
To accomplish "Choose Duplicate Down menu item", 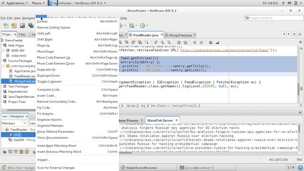I will click(77, 76).
